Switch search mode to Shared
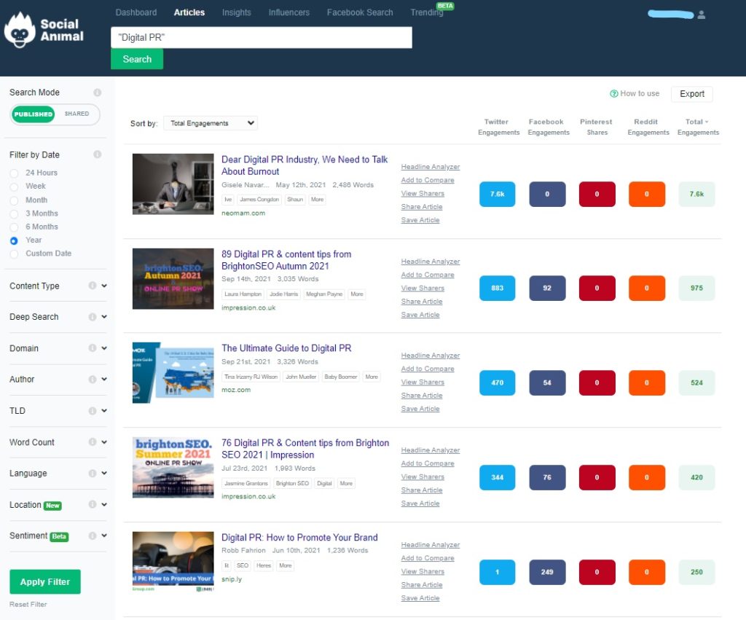The width and height of the screenshot is (746, 620). [x=76, y=114]
